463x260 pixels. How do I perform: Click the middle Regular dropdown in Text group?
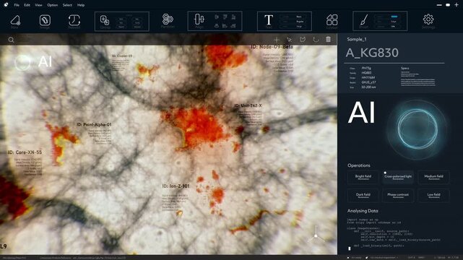point(293,22)
